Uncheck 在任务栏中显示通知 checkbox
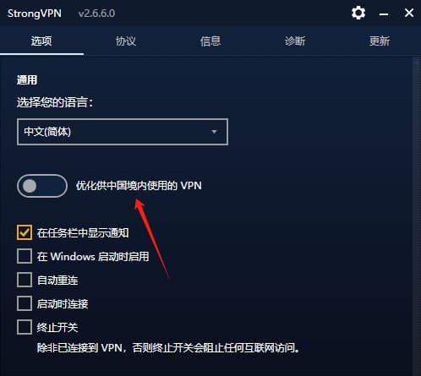The image size is (421, 376). [25, 232]
